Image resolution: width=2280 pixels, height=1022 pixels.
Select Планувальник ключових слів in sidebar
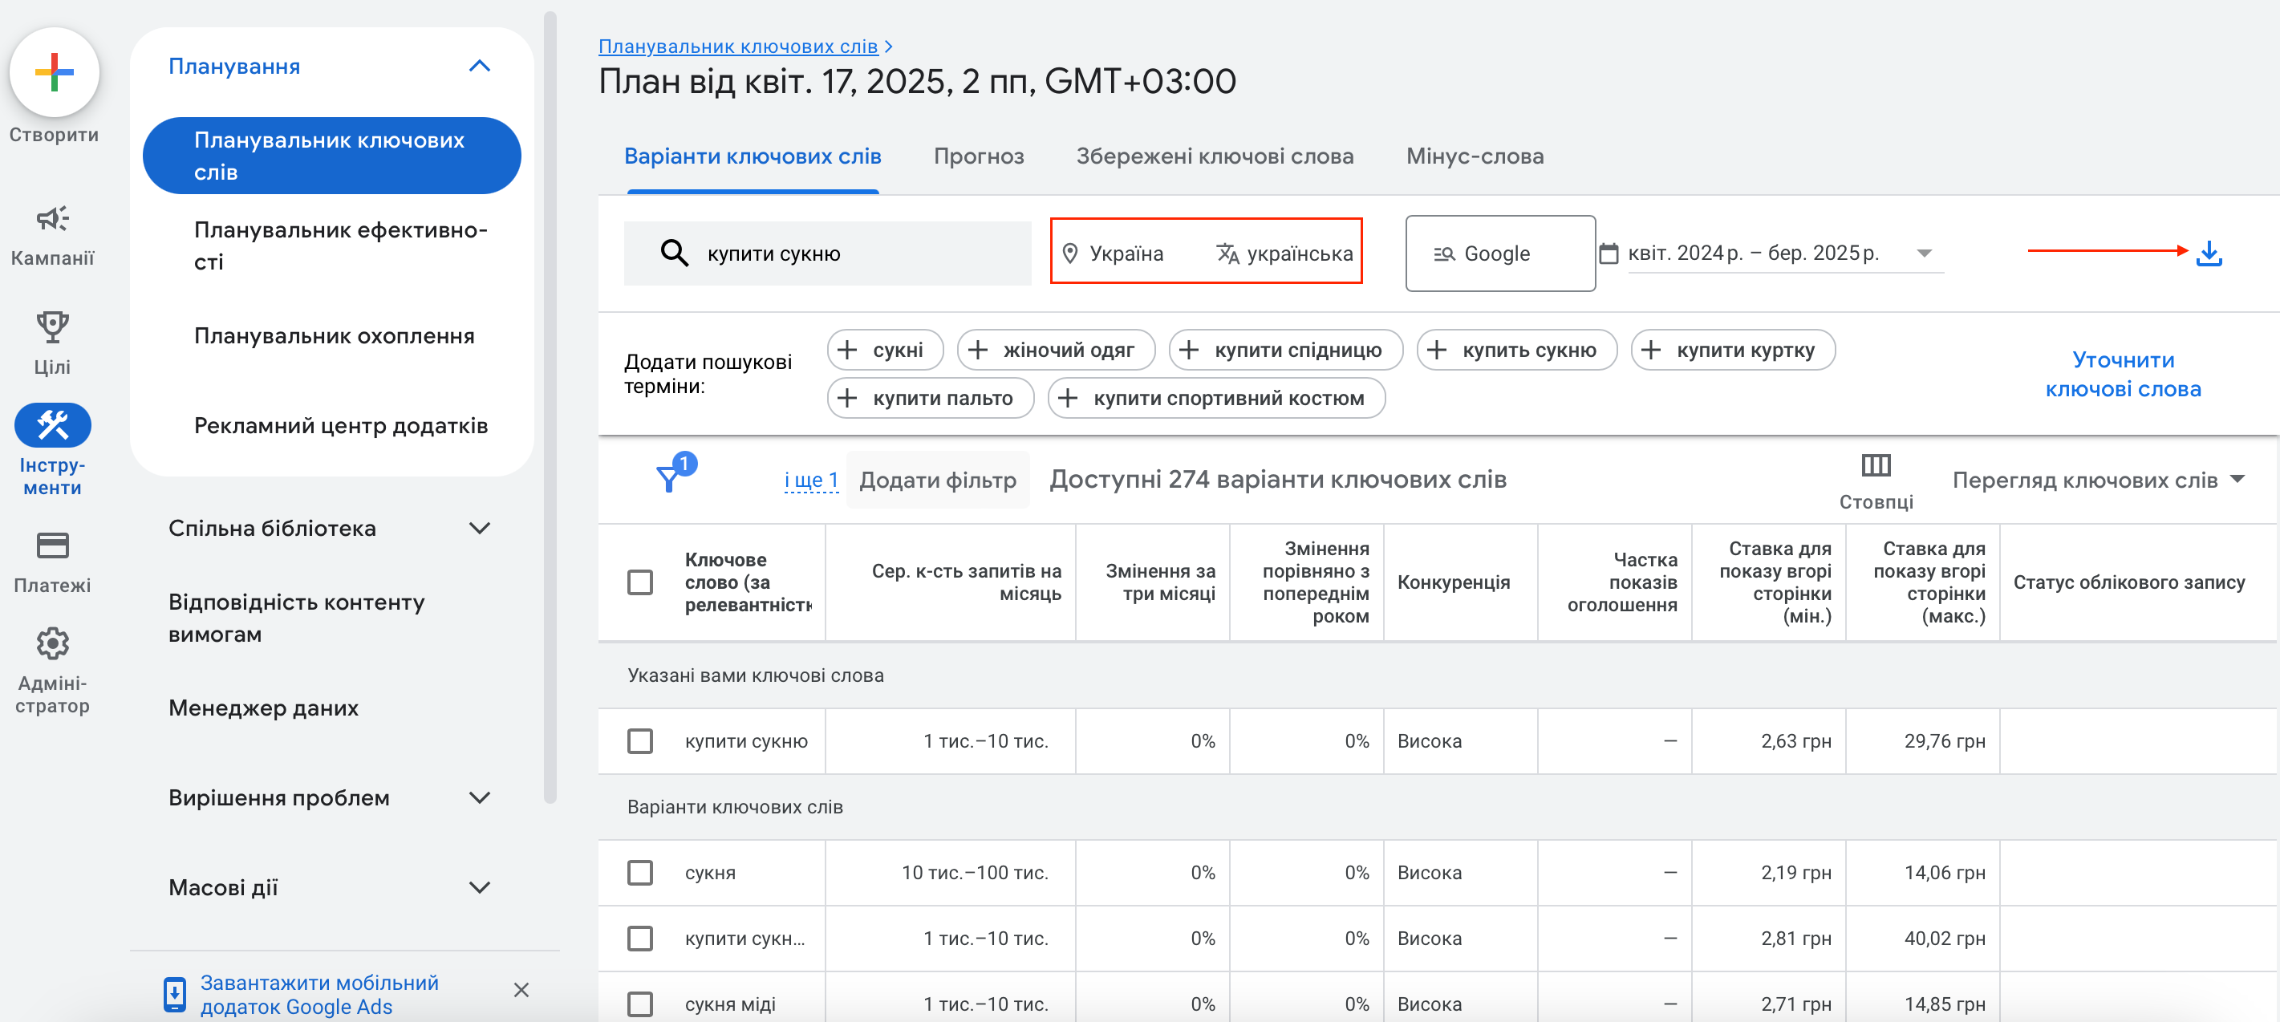coord(331,156)
